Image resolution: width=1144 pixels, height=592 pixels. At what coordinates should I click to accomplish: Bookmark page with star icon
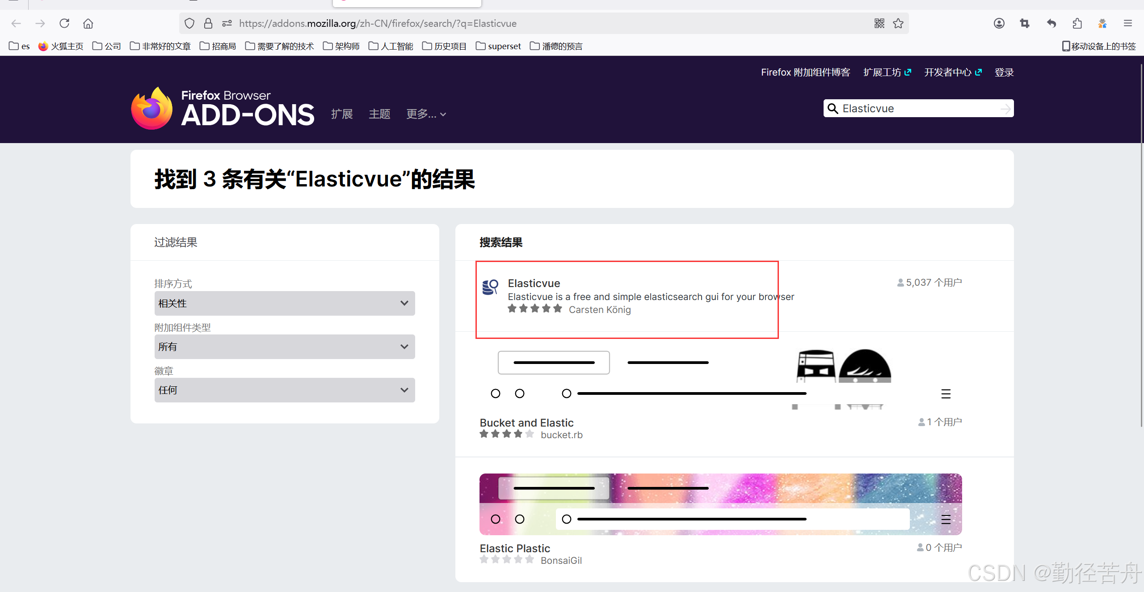click(898, 23)
